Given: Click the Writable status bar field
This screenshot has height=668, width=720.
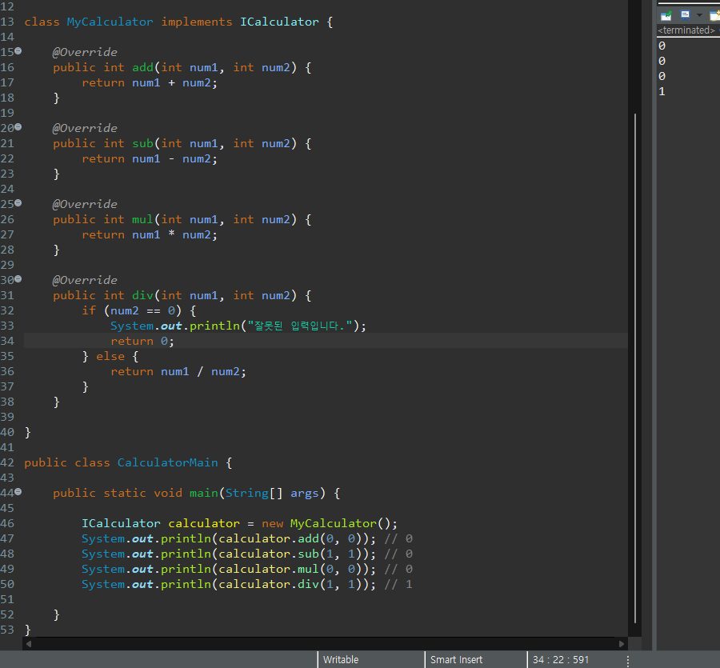Looking at the screenshot, I should pyautogui.click(x=371, y=660).
